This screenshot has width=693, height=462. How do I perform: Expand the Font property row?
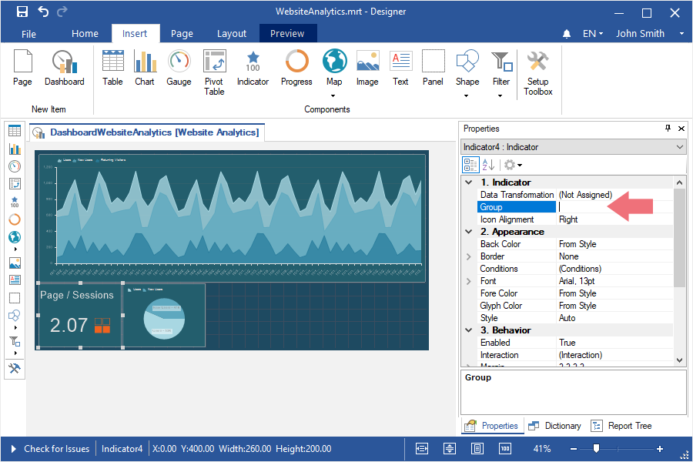[x=469, y=281]
